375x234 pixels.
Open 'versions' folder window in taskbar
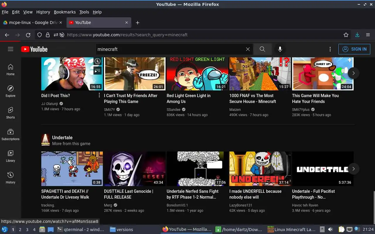122,230
